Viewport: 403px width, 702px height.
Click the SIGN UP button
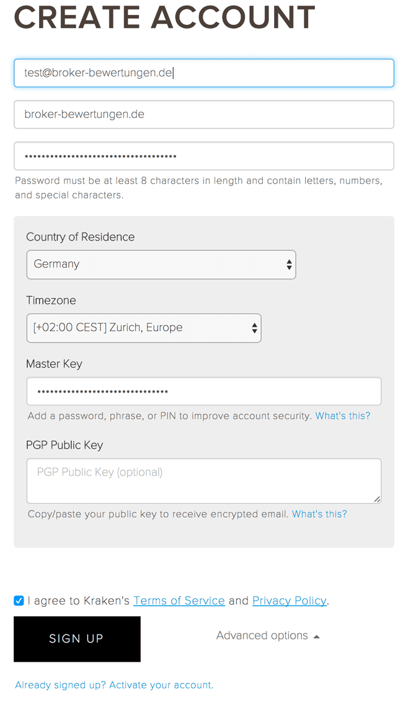pyautogui.click(x=77, y=639)
